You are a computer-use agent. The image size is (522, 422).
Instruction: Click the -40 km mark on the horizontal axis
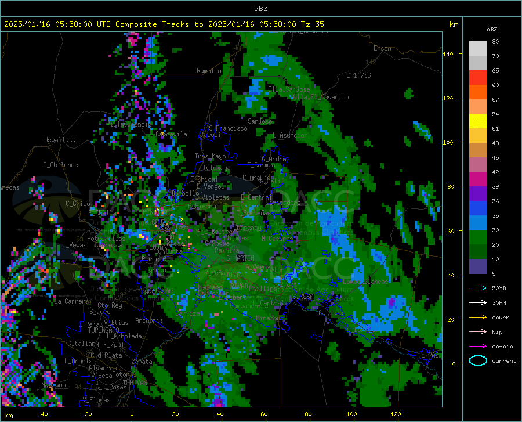(x=42, y=414)
